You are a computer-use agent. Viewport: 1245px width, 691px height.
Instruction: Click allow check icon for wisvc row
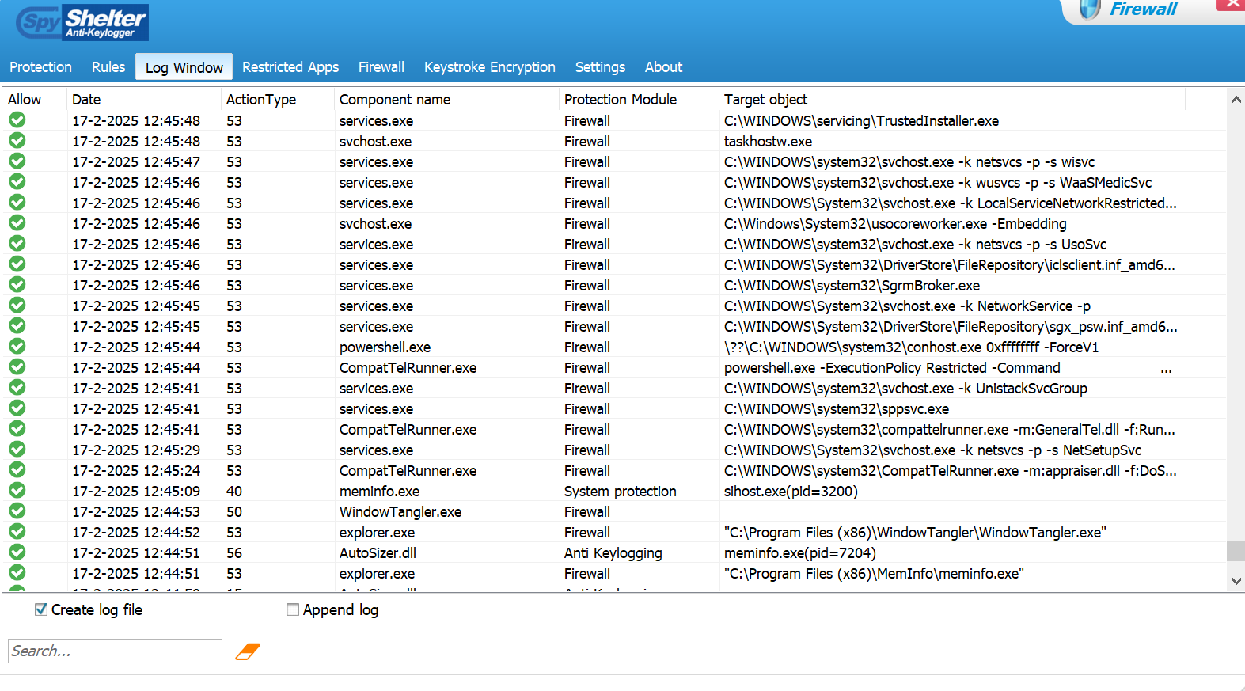coord(17,161)
